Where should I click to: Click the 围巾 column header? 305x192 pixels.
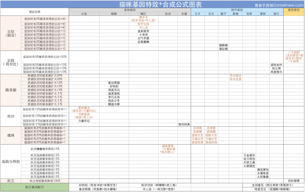(x=277, y=14)
